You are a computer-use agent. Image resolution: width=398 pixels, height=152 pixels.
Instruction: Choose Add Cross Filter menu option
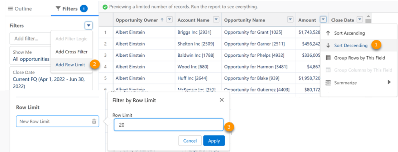click(x=71, y=52)
